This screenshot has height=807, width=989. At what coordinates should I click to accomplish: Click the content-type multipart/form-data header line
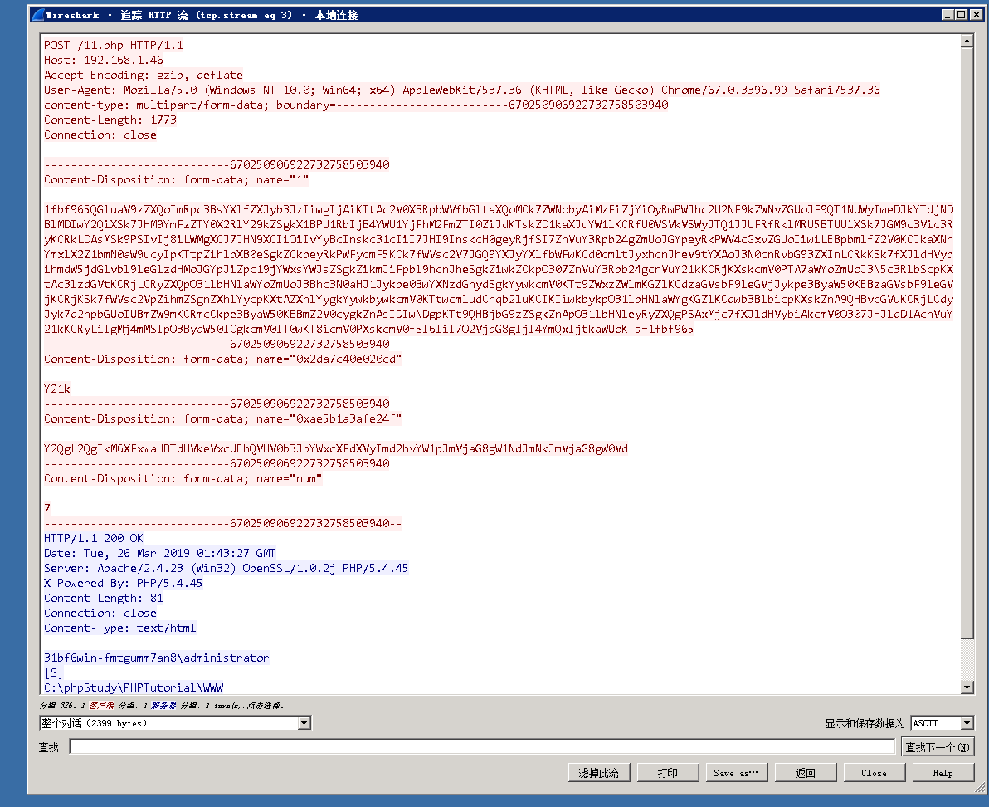point(356,105)
